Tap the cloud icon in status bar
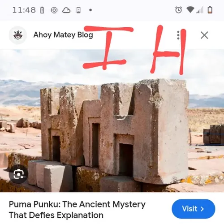 pyautogui.click(x=66, y=10)
